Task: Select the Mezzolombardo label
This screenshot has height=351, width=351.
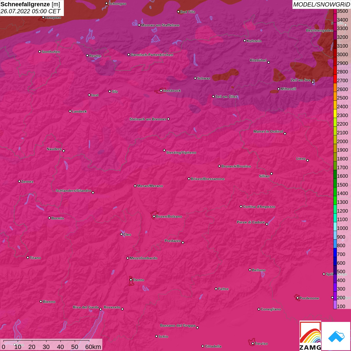Action: (x=143, y=258)
